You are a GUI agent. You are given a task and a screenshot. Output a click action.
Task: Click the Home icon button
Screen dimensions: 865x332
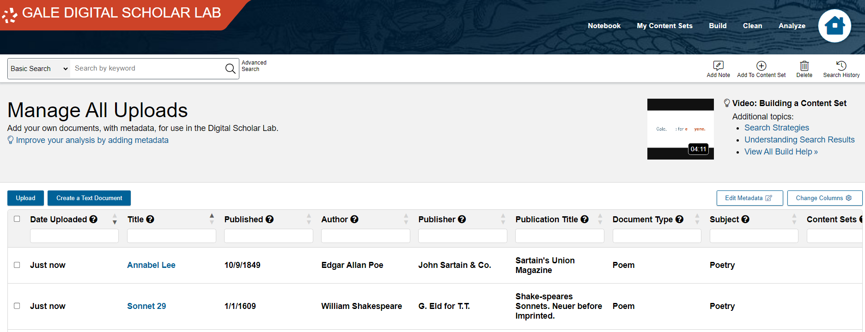pos(835,26)
